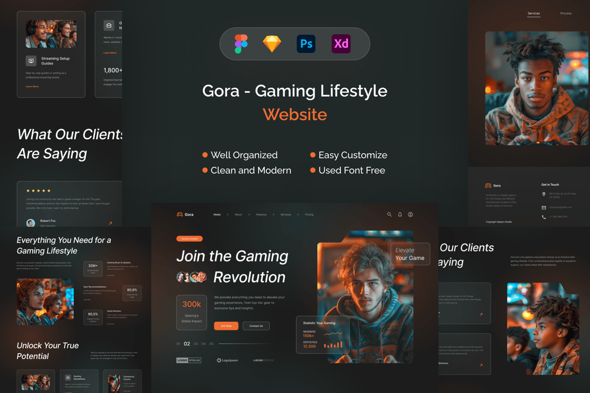This screenshot has width=590, height=393.
Task: Click the orange Gaming Lifestyle pill tag
Action: pos(189,238)
